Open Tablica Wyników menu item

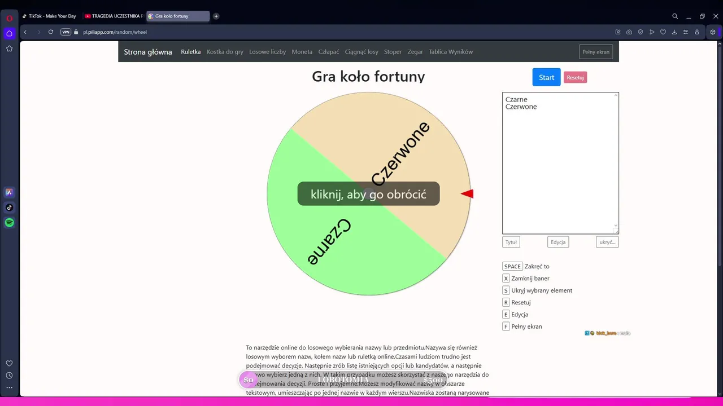[x=451, y=52]
